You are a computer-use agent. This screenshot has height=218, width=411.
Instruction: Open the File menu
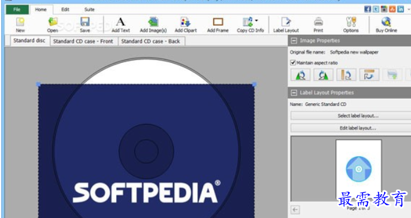pos(17,10)
